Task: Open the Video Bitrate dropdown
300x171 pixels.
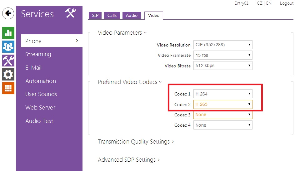Action: click(222, 66)
